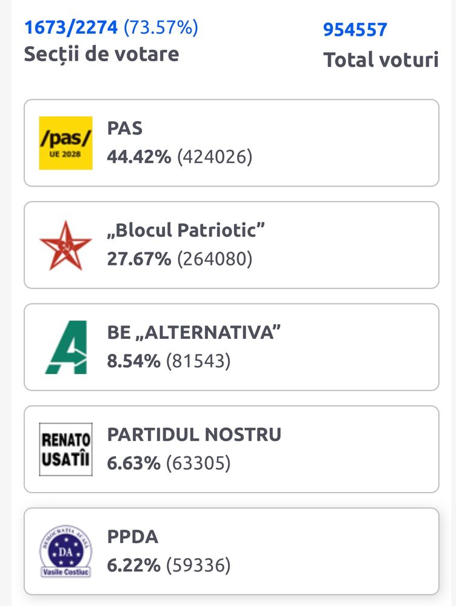Select the BE „ALTERNATIVA” party title
The width and height of the screenshot is (456, 606).
(x=195, y=332)
